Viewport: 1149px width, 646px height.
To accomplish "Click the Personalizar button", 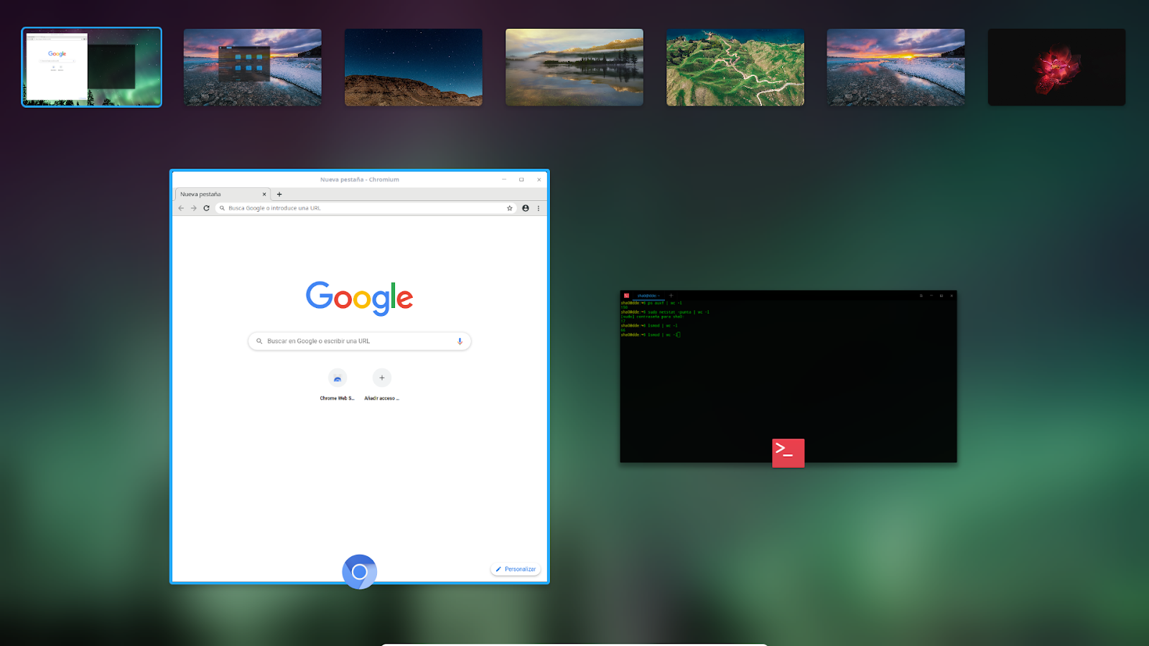I will (516, 569).
